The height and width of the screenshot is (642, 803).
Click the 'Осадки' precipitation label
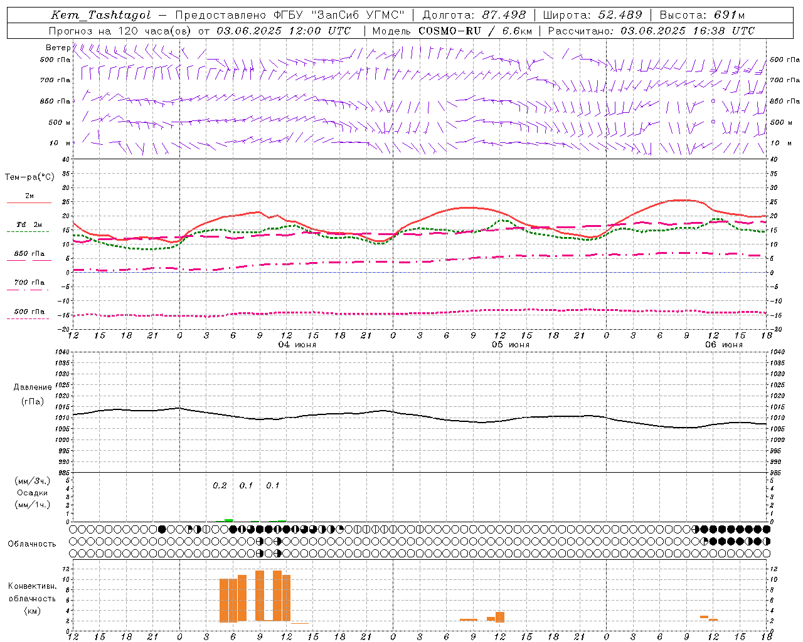coord(33,493)
